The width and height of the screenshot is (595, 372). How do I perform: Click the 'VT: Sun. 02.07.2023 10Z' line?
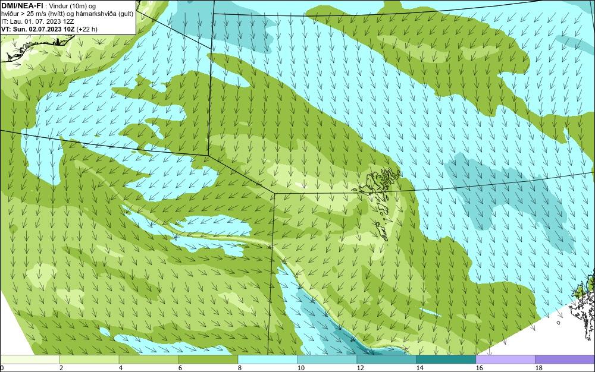(x=38, y=29)
